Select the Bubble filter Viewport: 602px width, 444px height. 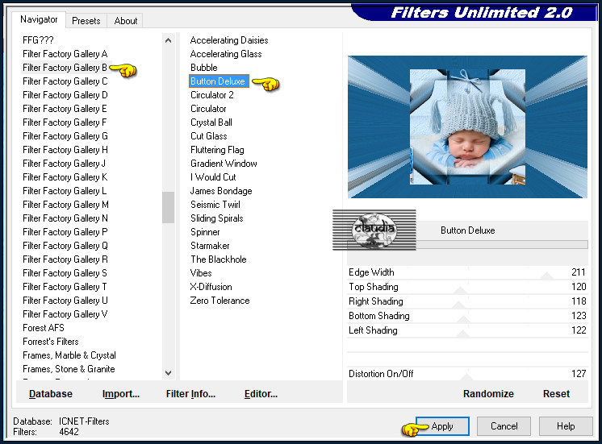204,68
